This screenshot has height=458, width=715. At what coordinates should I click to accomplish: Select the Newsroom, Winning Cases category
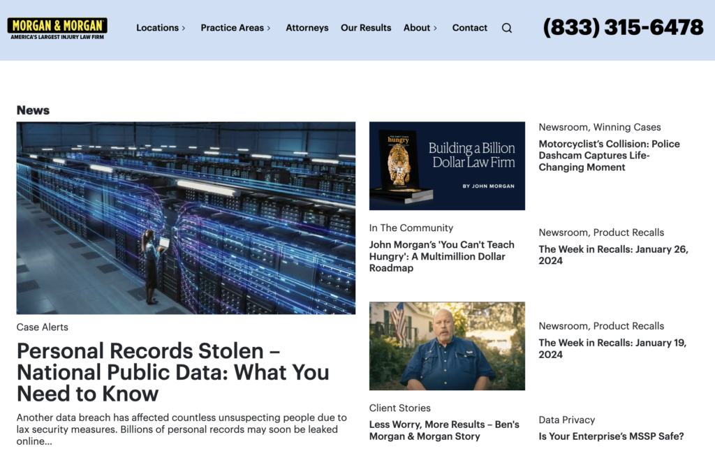pos(600,127)
